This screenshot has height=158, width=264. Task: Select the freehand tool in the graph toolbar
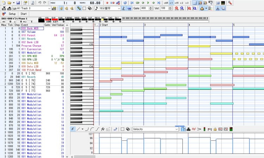tap(73, 129)
